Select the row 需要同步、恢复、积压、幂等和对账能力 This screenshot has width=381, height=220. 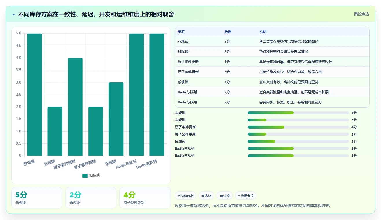click(x=272, y=102)
